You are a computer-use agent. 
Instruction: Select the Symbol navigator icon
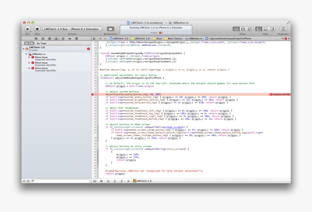coord(44,39)
